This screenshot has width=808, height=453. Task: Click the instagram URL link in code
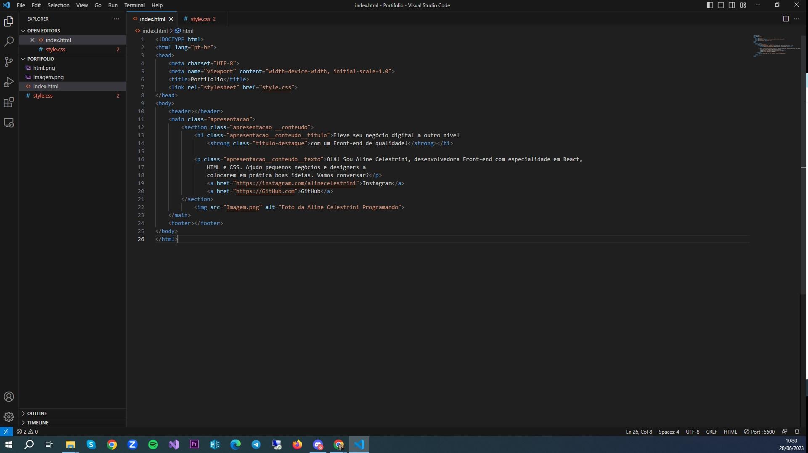coord(296,183)
